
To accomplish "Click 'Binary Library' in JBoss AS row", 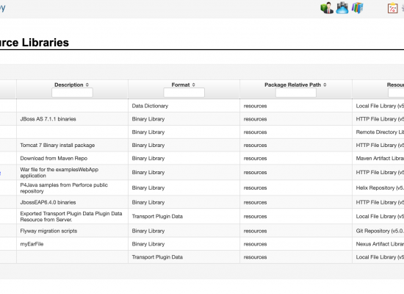I will point(148,119).
